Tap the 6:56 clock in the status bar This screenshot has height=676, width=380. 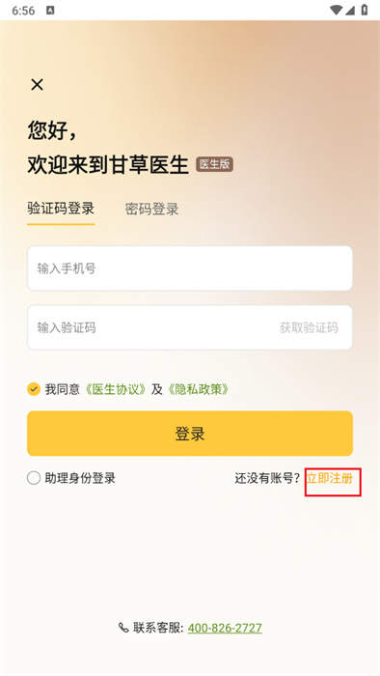23,11
